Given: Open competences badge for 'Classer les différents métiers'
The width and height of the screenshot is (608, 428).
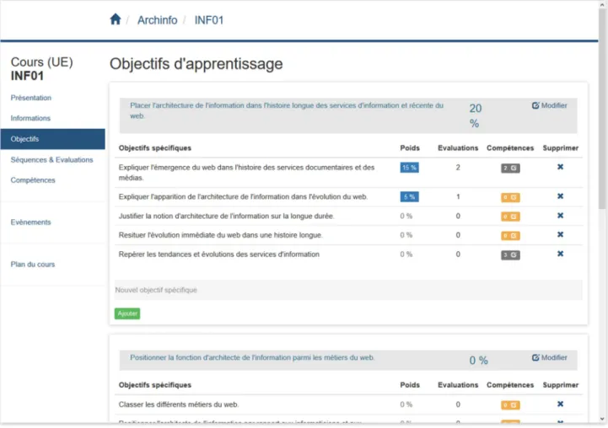Looking at the screenshot, I should 510,405.
